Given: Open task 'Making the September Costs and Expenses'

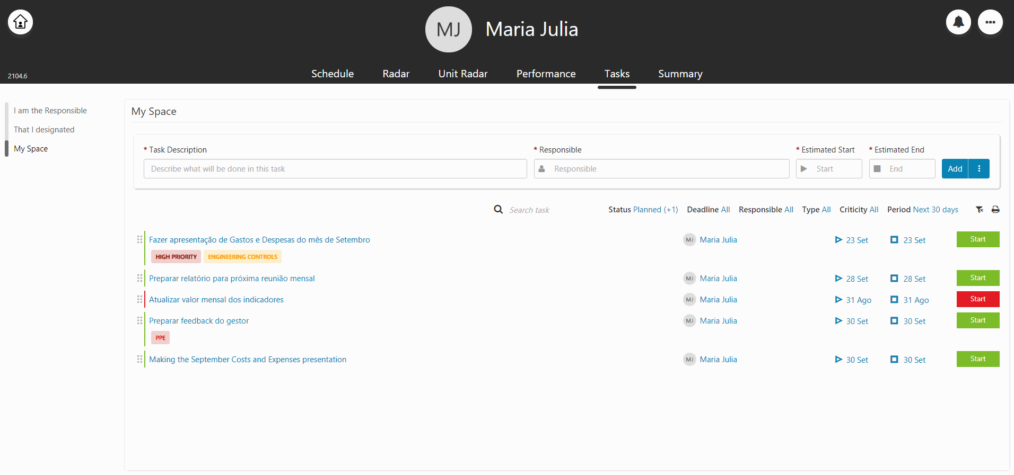Looking at the screenshot, I should (248, 360).
